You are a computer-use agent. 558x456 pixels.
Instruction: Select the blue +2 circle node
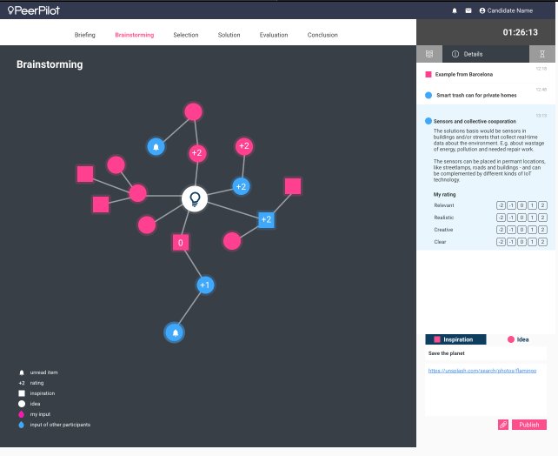(x=242, y=186)
